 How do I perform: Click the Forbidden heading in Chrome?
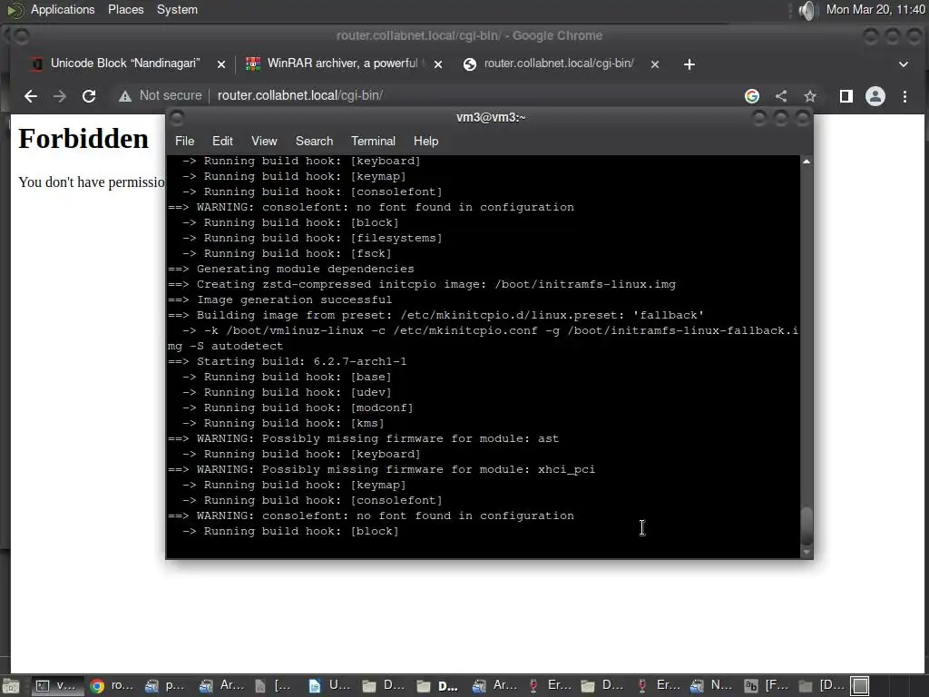[83, 139]
